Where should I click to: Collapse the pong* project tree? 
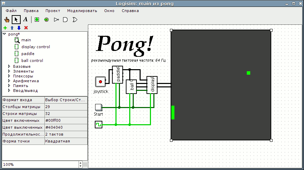pos(4,34)
